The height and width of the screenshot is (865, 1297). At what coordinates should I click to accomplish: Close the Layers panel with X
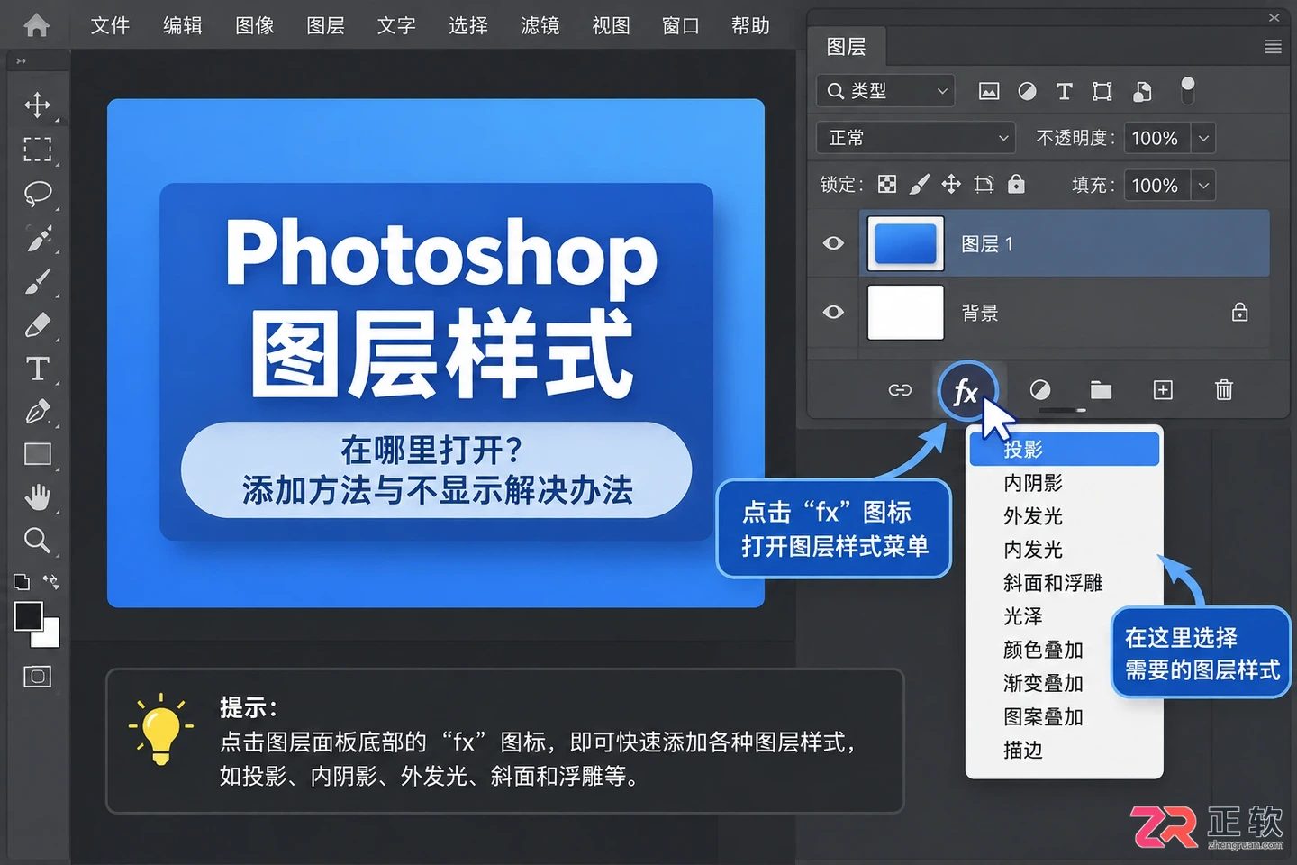[1274, 17]
